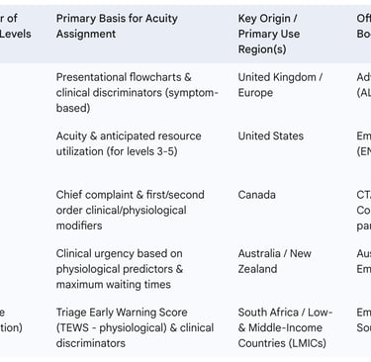Select the 'Presentational flowcharts & clinical discriminators' cell

tap(138, 93)
